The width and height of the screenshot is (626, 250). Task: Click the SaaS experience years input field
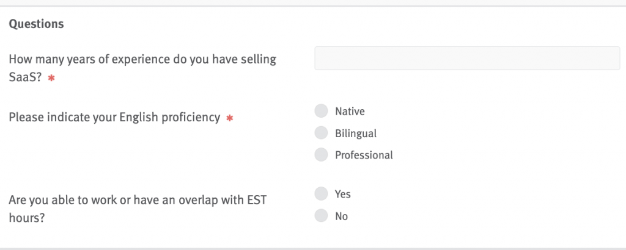467,59
